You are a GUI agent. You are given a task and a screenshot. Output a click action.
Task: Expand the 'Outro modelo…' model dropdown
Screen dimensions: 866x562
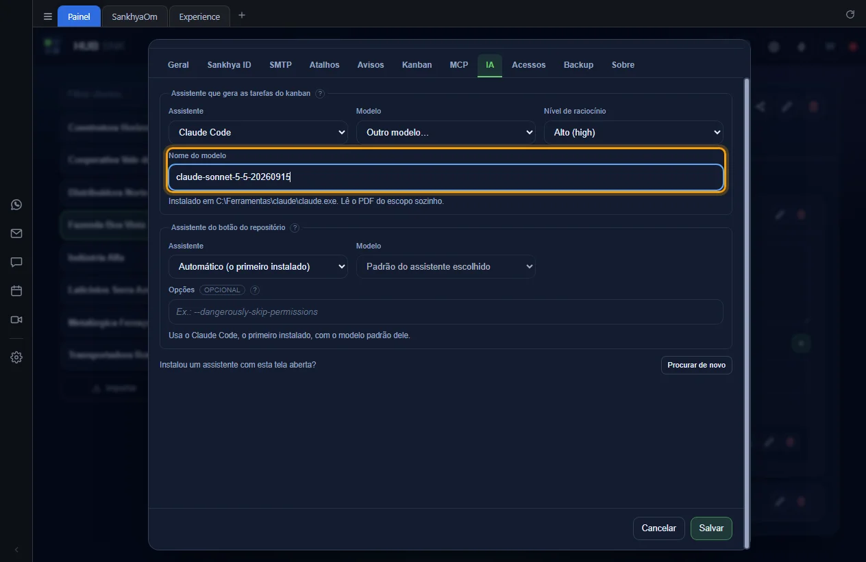(x=446, y=132)
